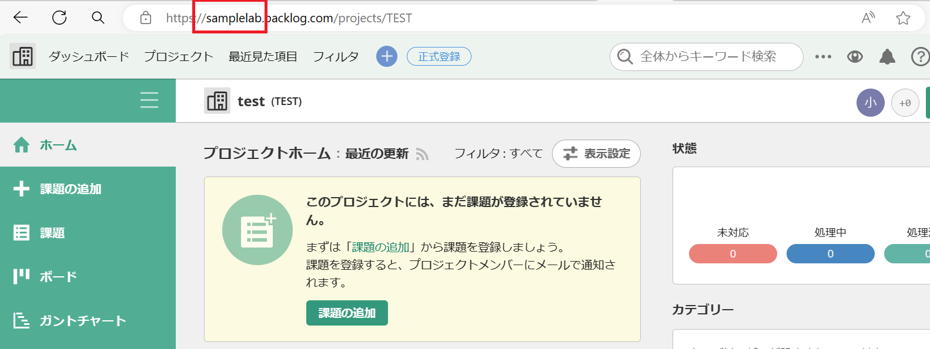Open the ガントチャート chart icon
The image size is (930, 349).
click(x=22, y=320)
